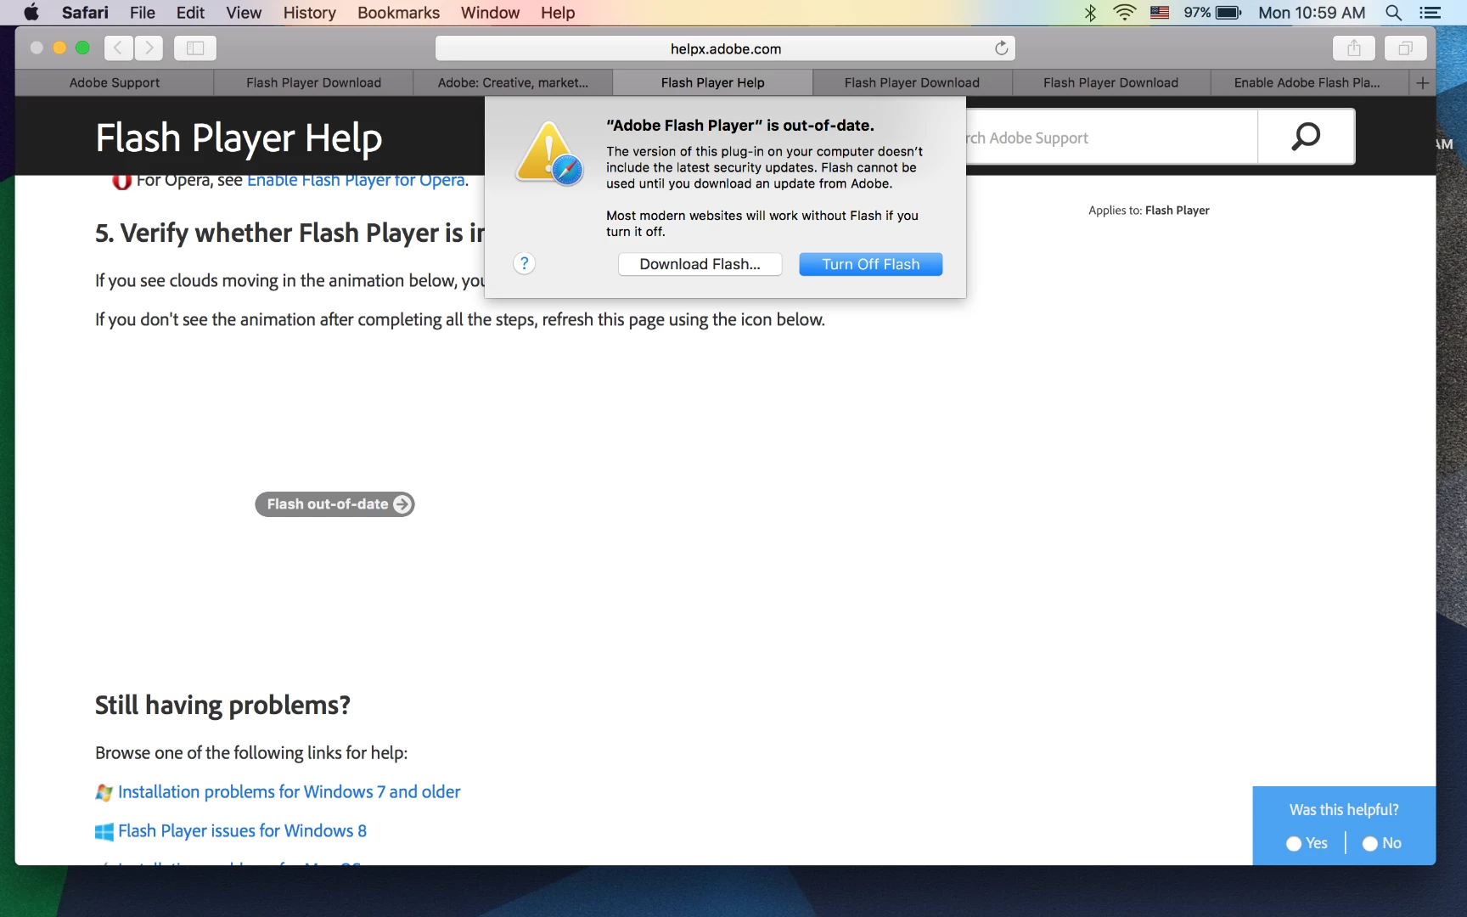Reload the page with the refresh icon
Screen dimensions: 1467x917
click(1001, 48)
